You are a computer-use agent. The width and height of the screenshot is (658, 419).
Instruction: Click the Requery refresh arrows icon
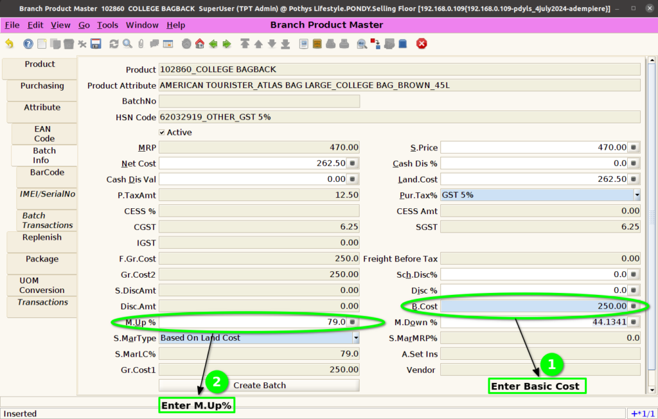point(114,44)
